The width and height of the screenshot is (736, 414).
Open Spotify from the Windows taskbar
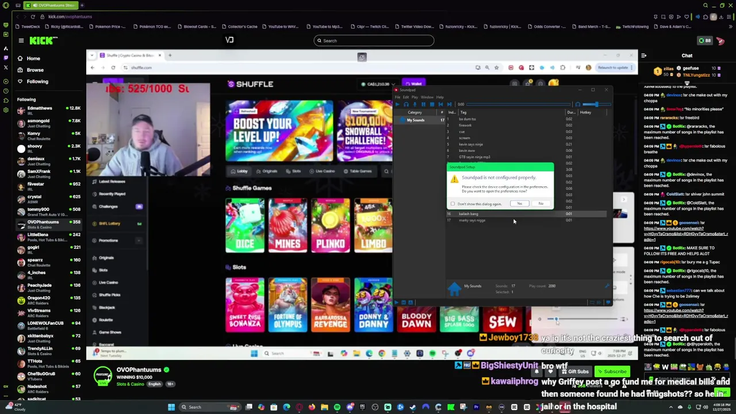coord(337,407)
